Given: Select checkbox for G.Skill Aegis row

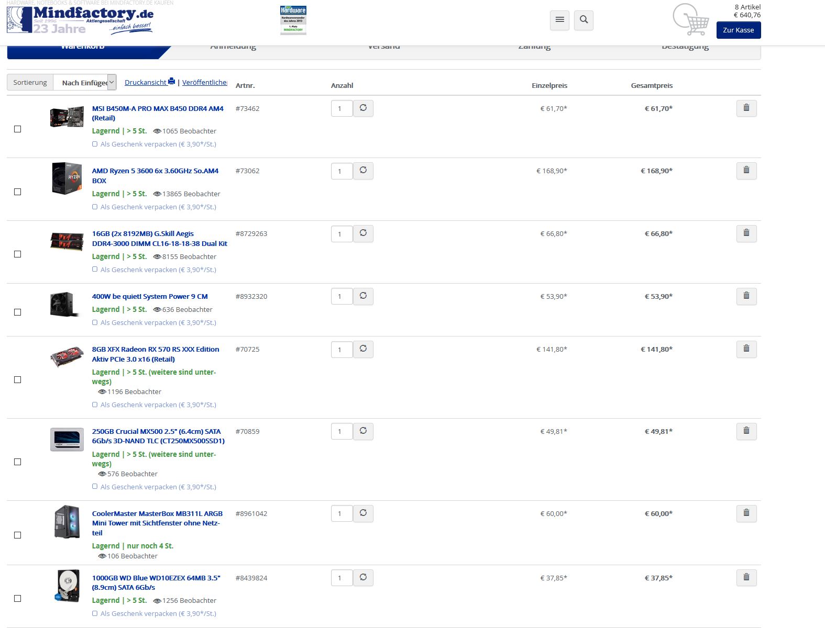Looking at the screenshot, I should (x=18, y=254).
